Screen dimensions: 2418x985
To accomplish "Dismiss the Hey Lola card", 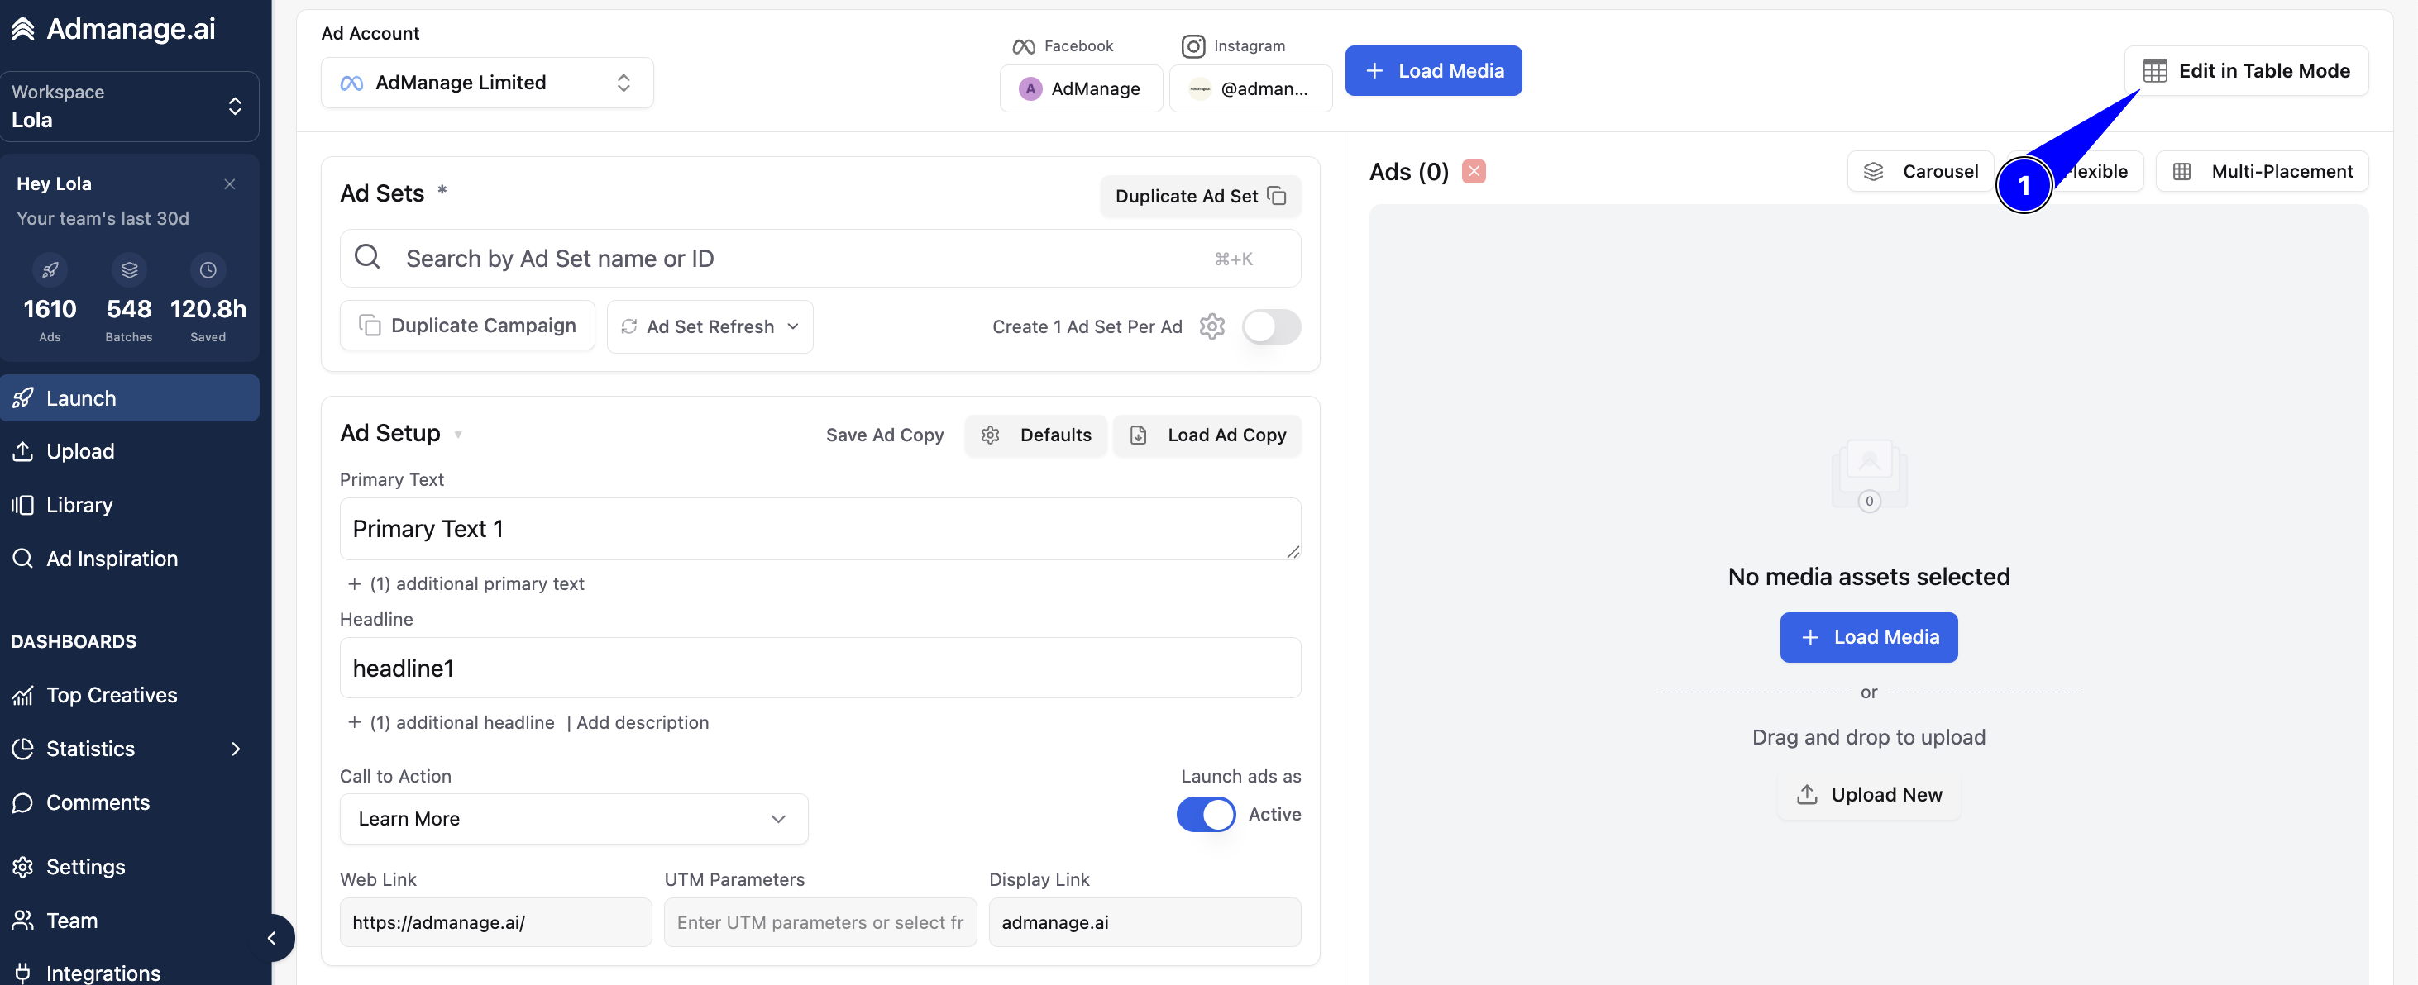I will 229,184.
